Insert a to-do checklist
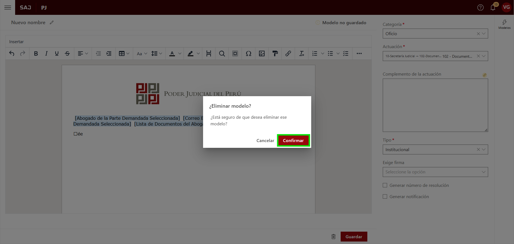The height and width of the screenshot is (244, 514). [346, 53]
